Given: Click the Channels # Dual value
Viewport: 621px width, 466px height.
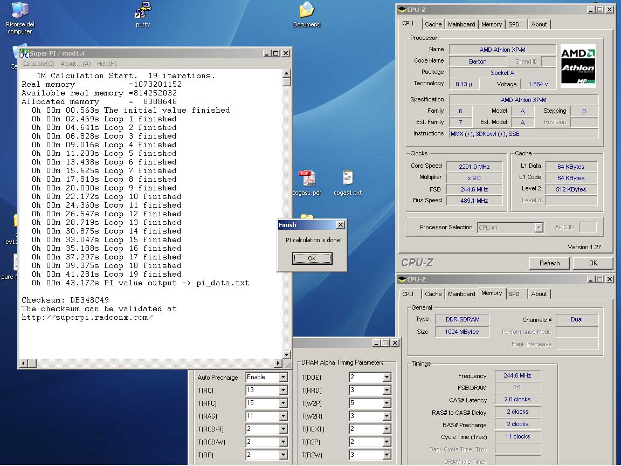Looking at the screenshot, I should click(577, 319).
